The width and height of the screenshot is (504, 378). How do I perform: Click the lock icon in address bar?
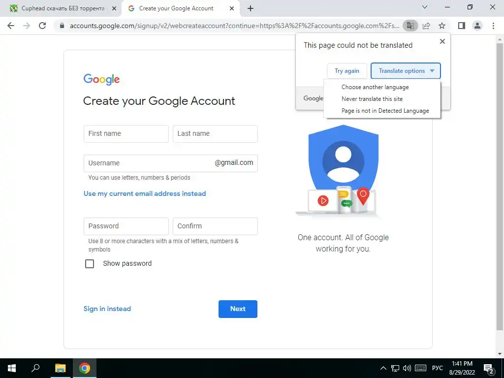pyautogui.click(x=63, y=26)
